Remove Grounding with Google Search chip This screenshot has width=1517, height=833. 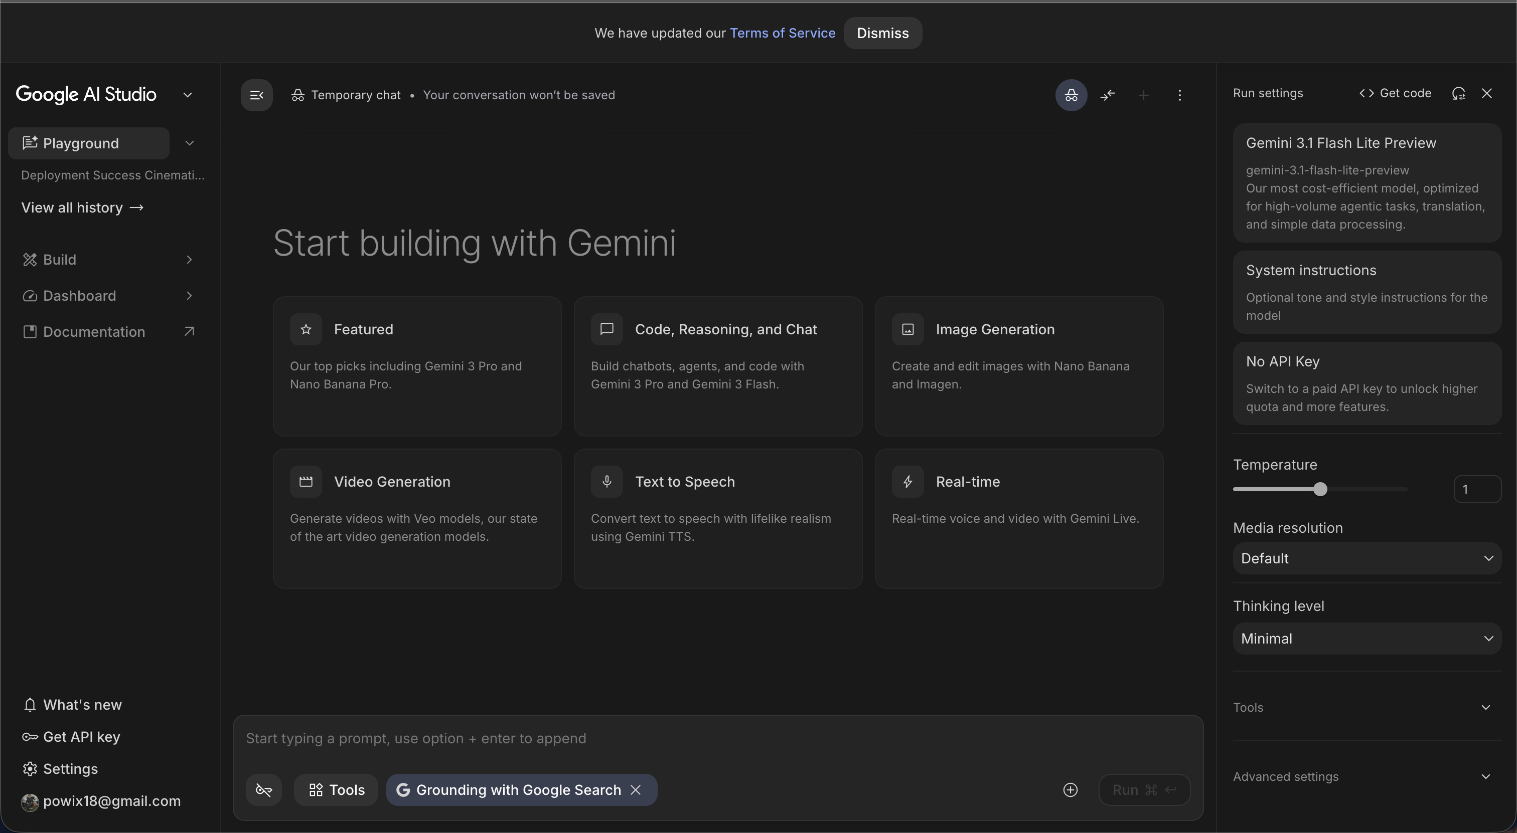[636, 789]
